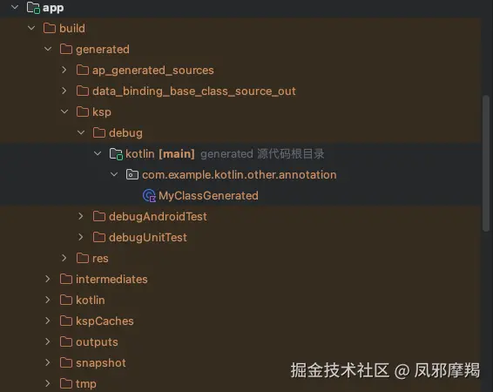Click the app module folder icon
This screenshot has width=493, height=392.
[33, 8]
